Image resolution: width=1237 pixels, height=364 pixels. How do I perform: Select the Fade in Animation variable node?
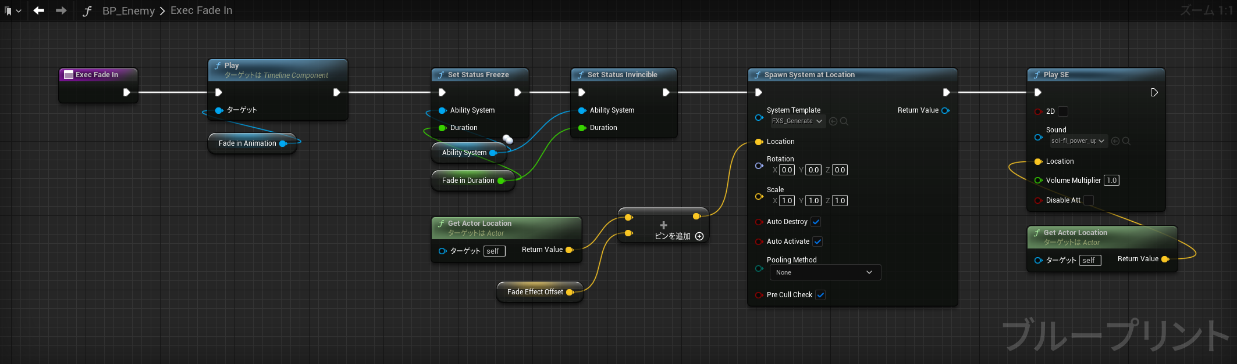[x=252, y=143]
